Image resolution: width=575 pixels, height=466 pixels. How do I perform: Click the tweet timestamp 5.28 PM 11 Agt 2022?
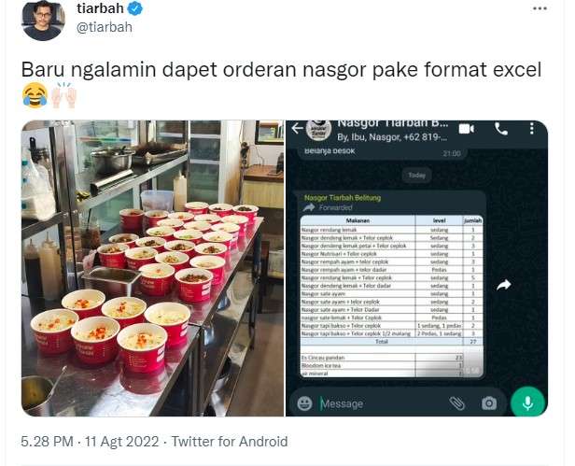click(x=90, y=442)
